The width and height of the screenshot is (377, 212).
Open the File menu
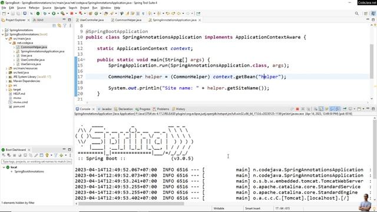point(4,8)
